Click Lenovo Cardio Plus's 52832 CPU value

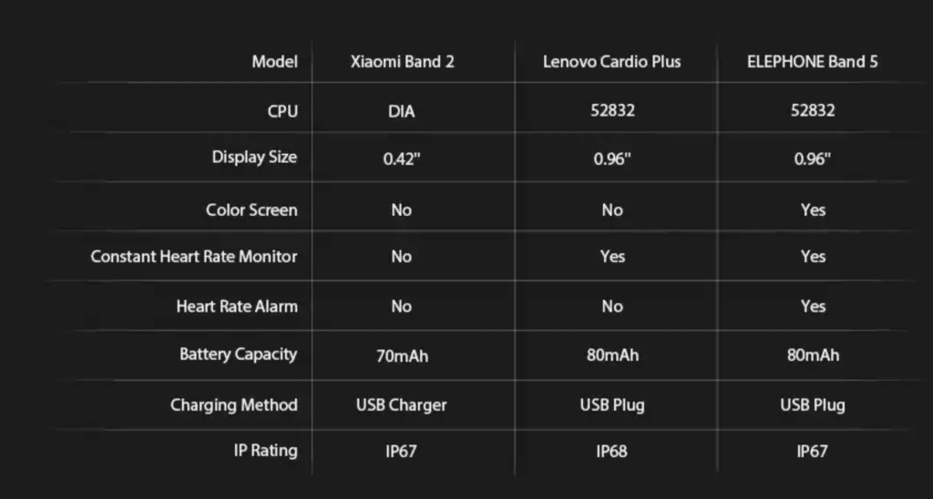coord(612,111)
